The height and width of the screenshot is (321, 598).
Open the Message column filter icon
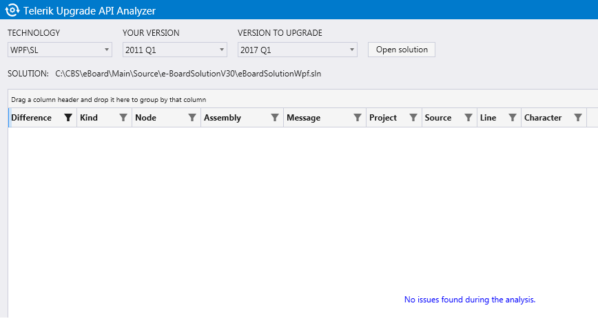coord(358,118)
